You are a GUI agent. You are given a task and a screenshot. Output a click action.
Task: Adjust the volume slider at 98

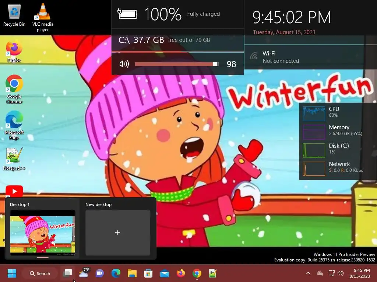[177, 64]
